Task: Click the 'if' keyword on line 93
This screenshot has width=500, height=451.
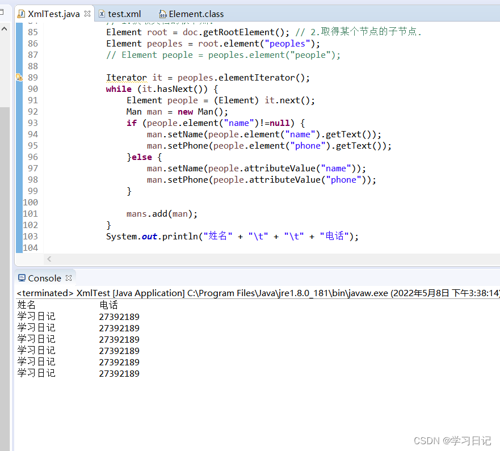Action: [131, 123]
